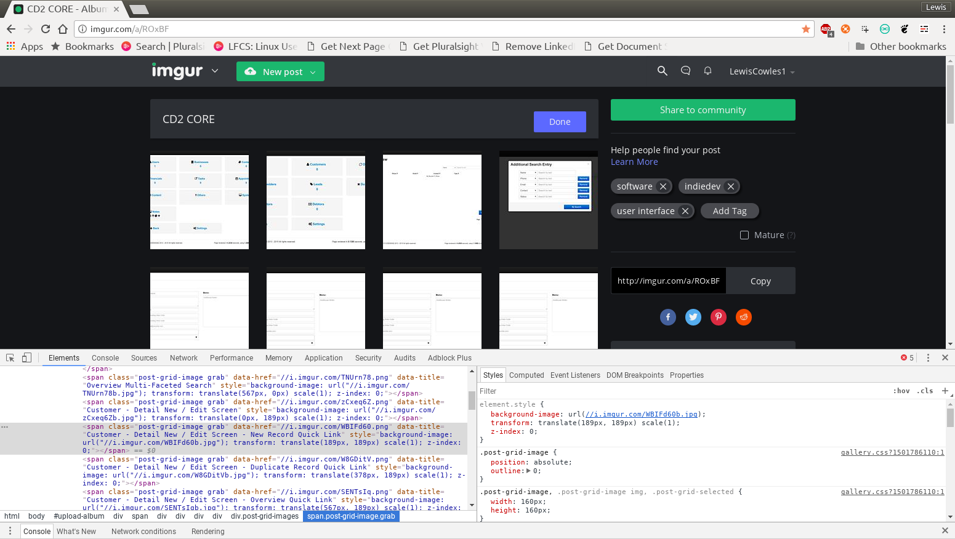This screenshot has height=539, width=955.
Task: Open the Computed styles tab
Action: [x=526, y=375]
